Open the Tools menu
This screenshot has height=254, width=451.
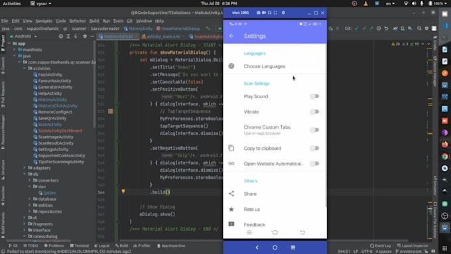point(118,21)
